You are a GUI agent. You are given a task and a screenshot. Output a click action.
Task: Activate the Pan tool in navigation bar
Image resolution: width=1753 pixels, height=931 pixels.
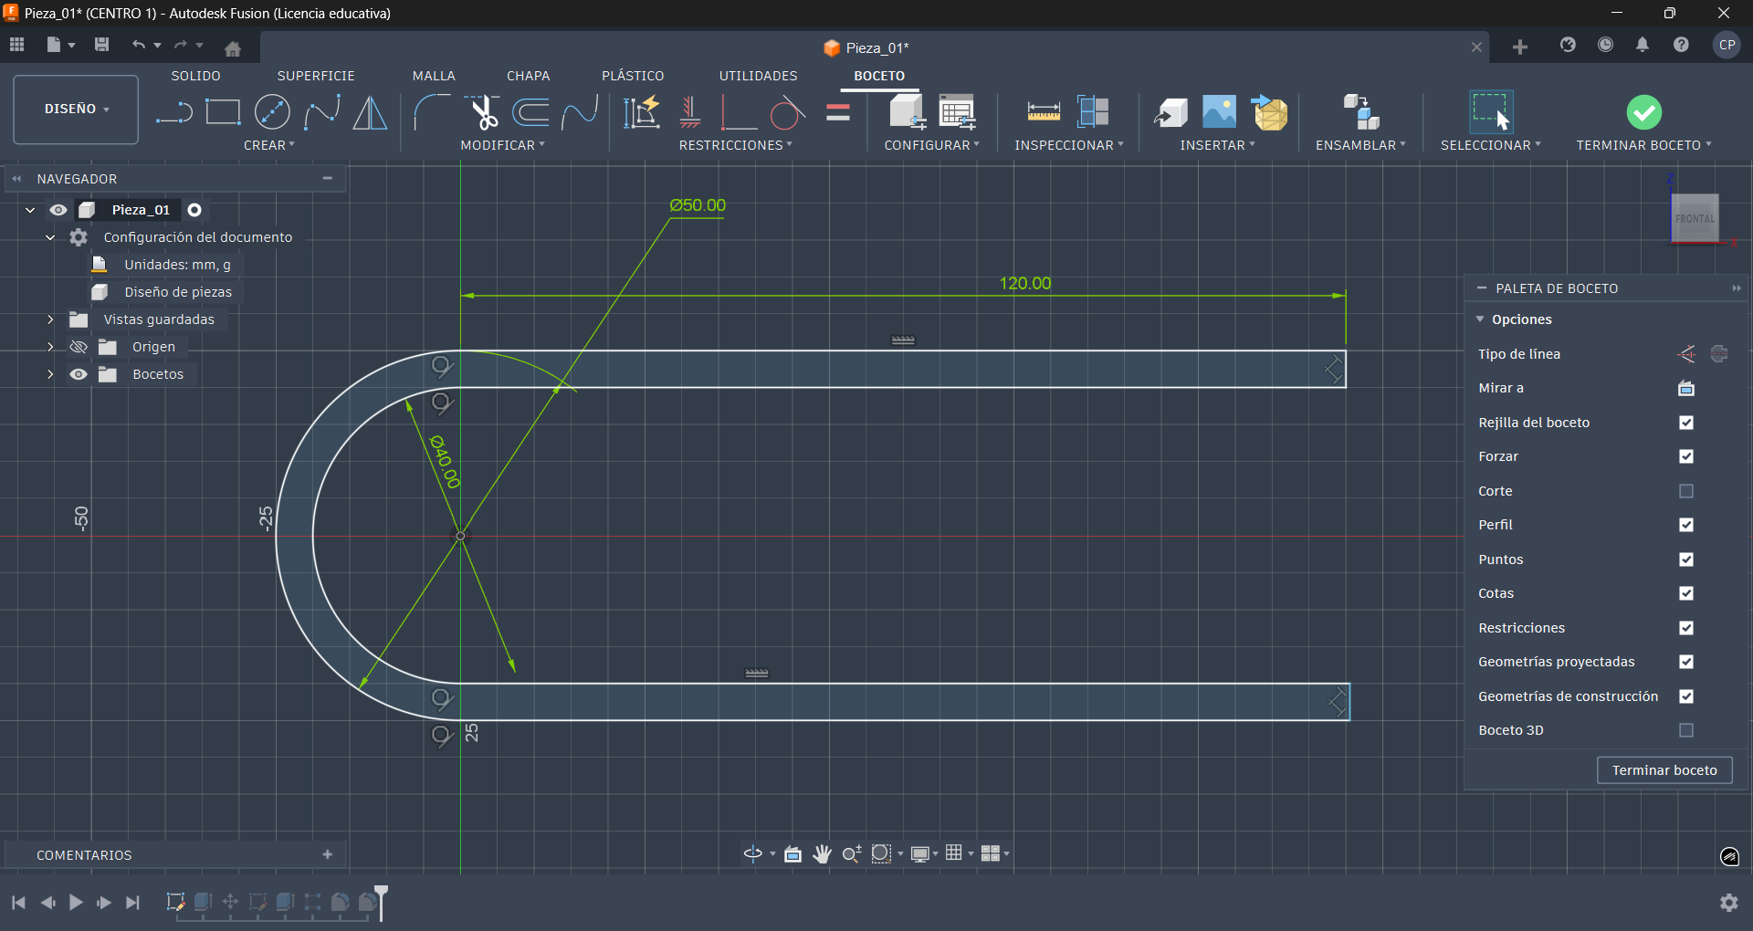823,854
